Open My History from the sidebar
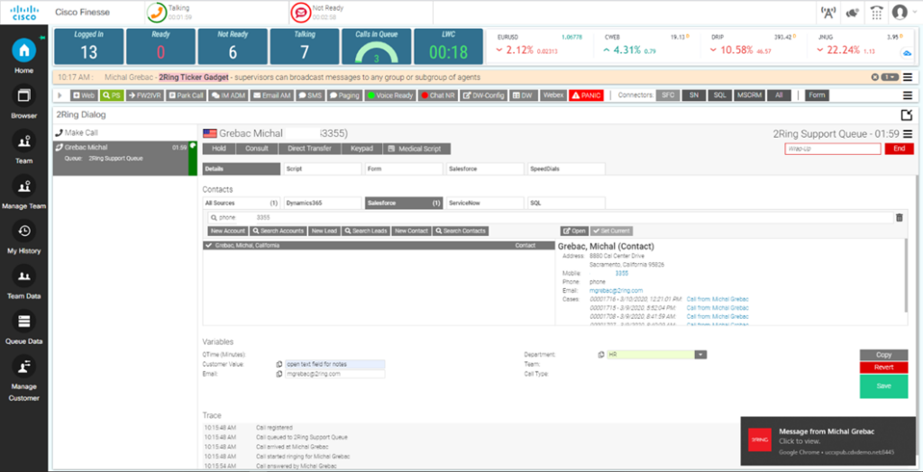The width and height of the screenshot is (923, 472). (24, 236)
